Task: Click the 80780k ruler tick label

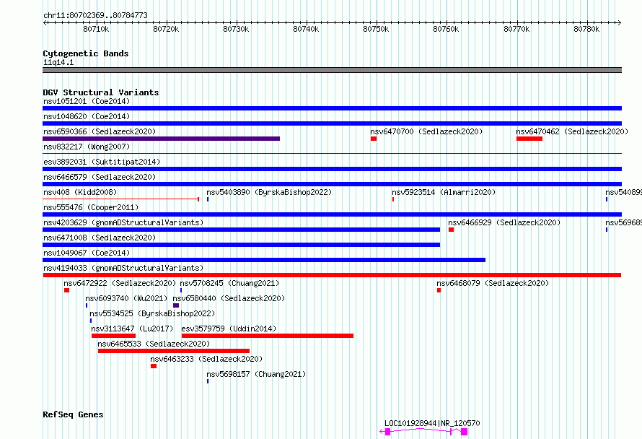Action: click(x=586, y=29)
